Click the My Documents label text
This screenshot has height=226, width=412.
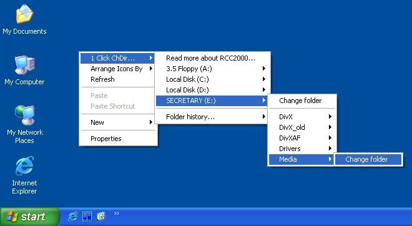[24, 31]
